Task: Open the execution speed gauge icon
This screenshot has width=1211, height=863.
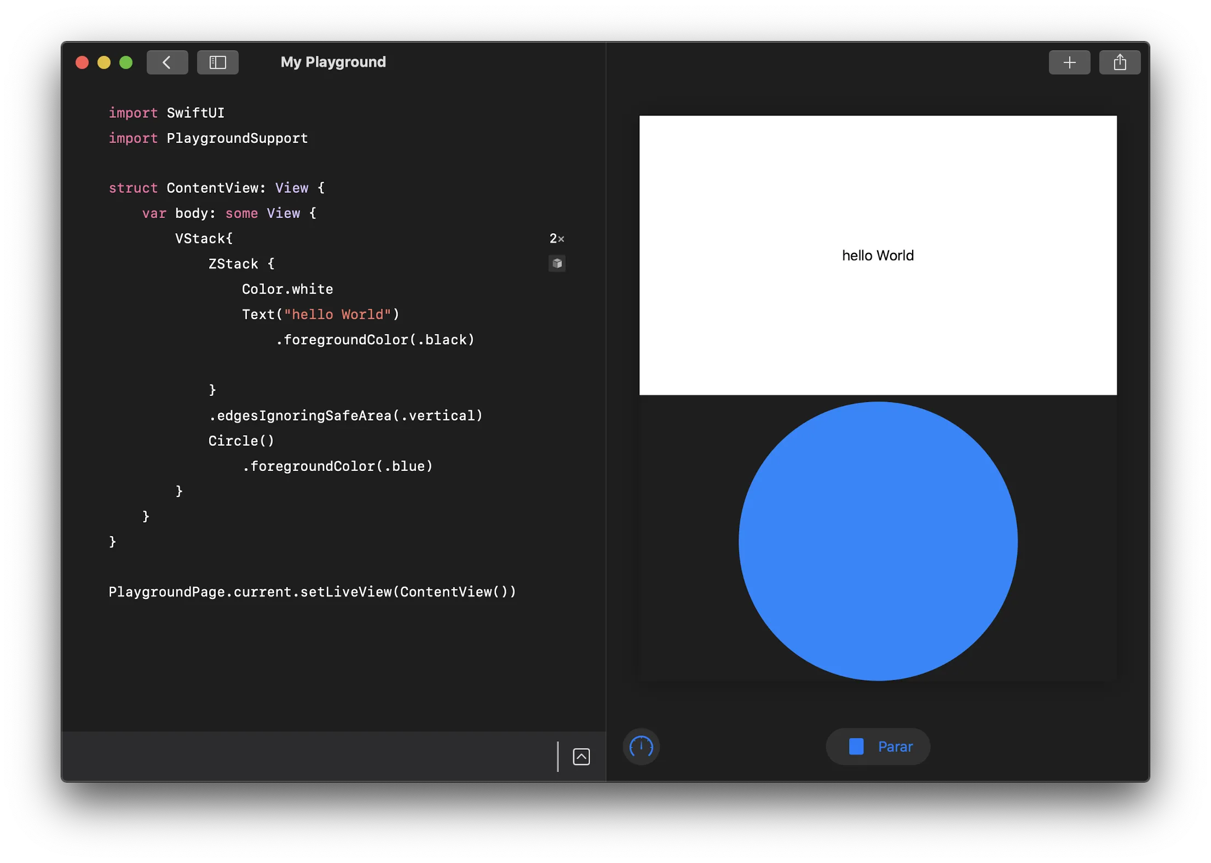Action: pyautogui.click(x=641, y=746)
